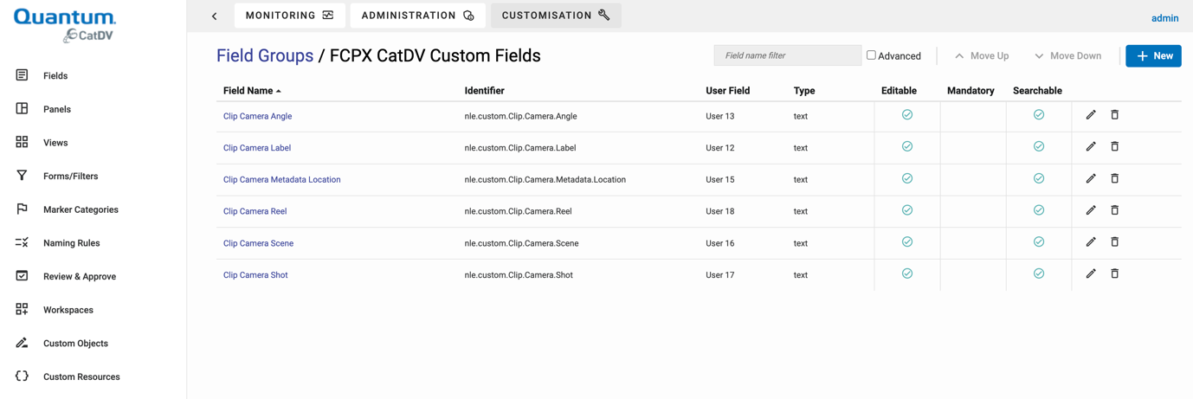Delete the Clip Camera Shot field

tap(1115, 274)
